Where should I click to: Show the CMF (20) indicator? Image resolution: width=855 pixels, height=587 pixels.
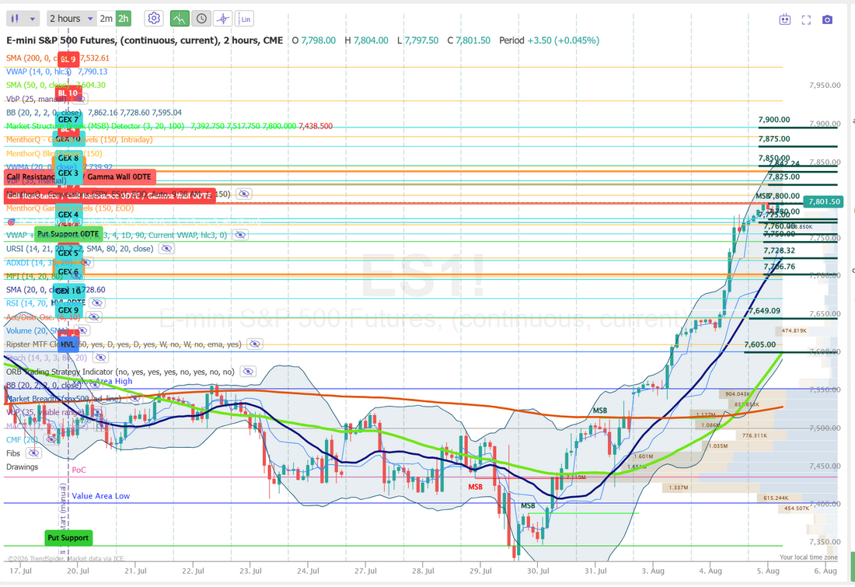point(51,440)
